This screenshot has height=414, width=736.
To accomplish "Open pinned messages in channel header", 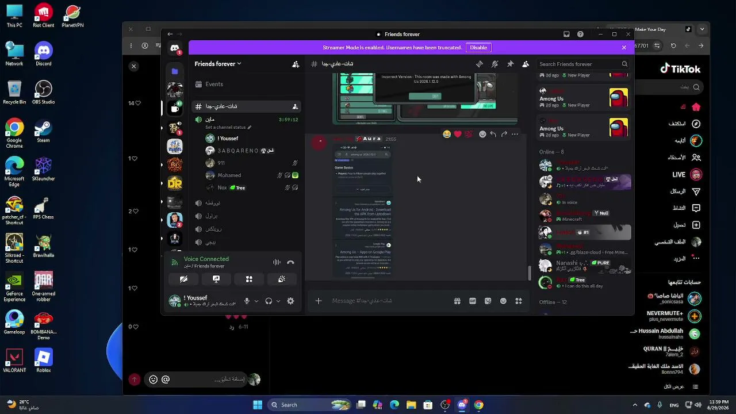I will [x=510, y=64].
